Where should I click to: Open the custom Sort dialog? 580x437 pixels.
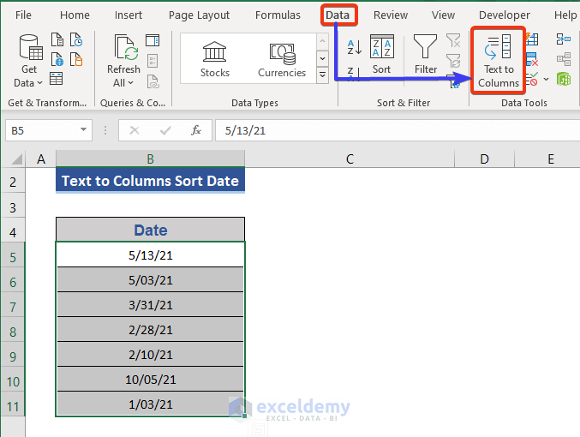point(381,54)
